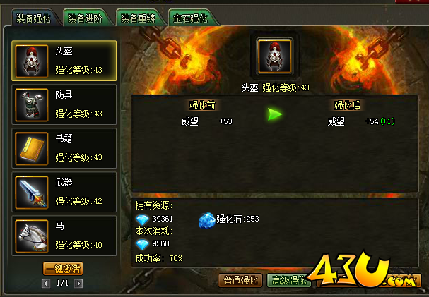This screenshot has height=297, width=429.
Task: Click the diamond icon beside 39361
Action: point(142,219)
